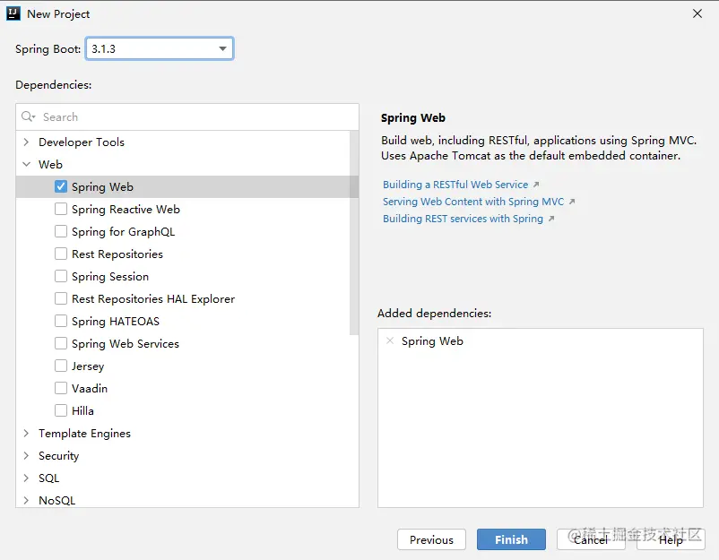
Task: Select the Template Engines tree item
Action: tap(84, 434)
